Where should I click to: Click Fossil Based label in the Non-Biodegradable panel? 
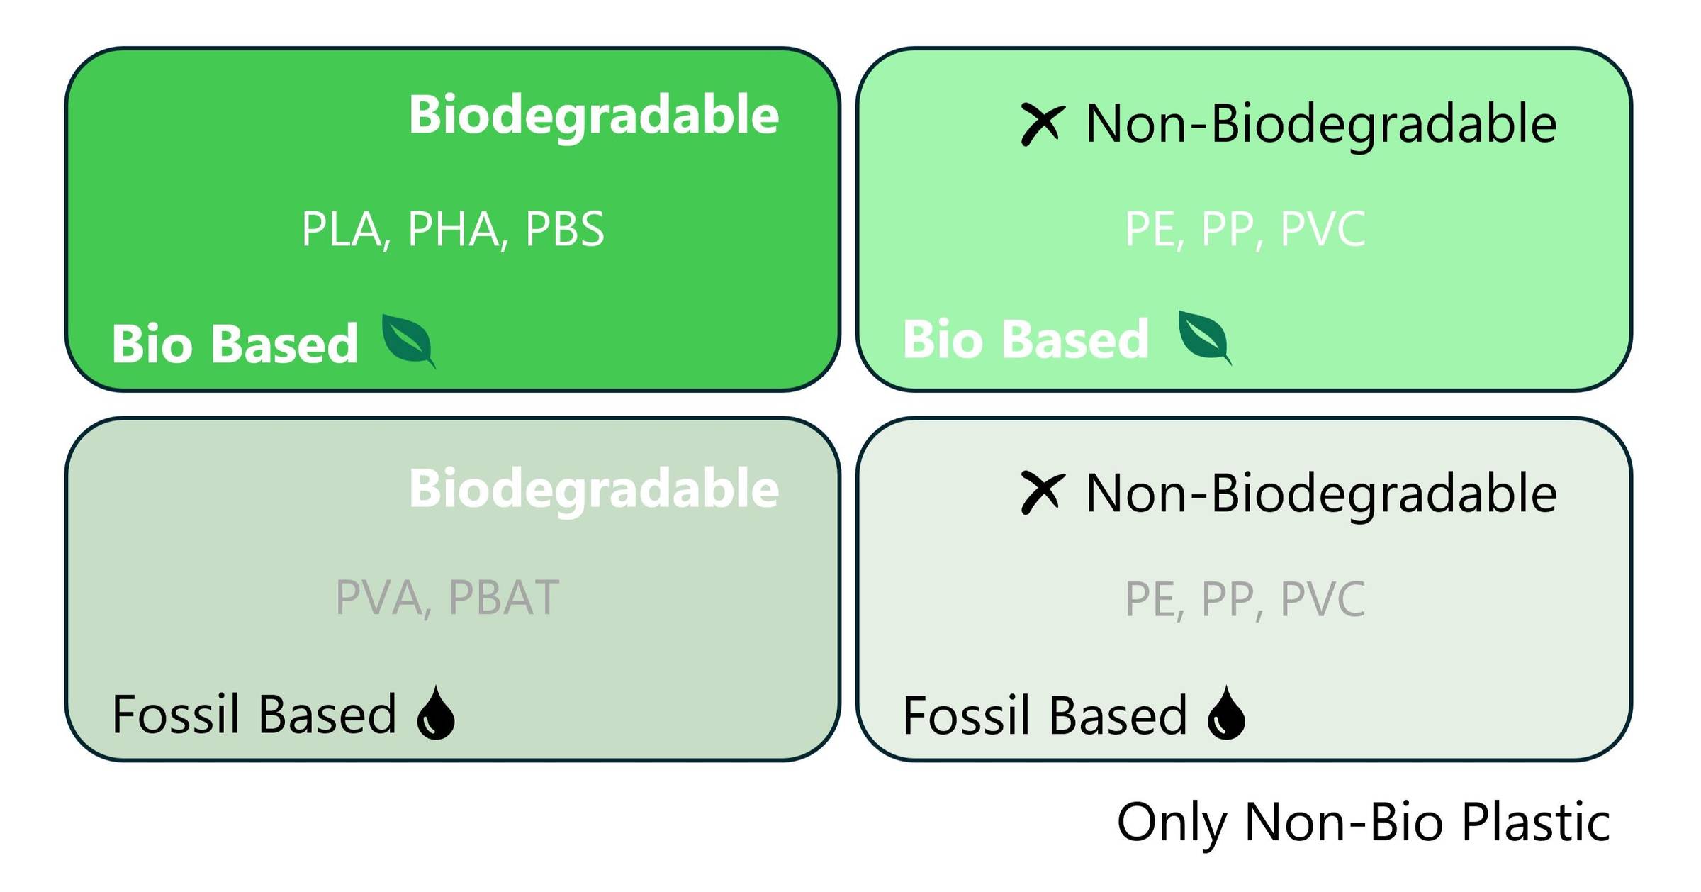1045,715
